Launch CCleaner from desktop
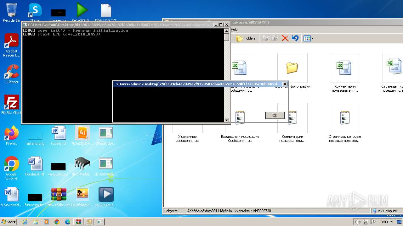Screen dimensions: 403x226 click(11, 74)
